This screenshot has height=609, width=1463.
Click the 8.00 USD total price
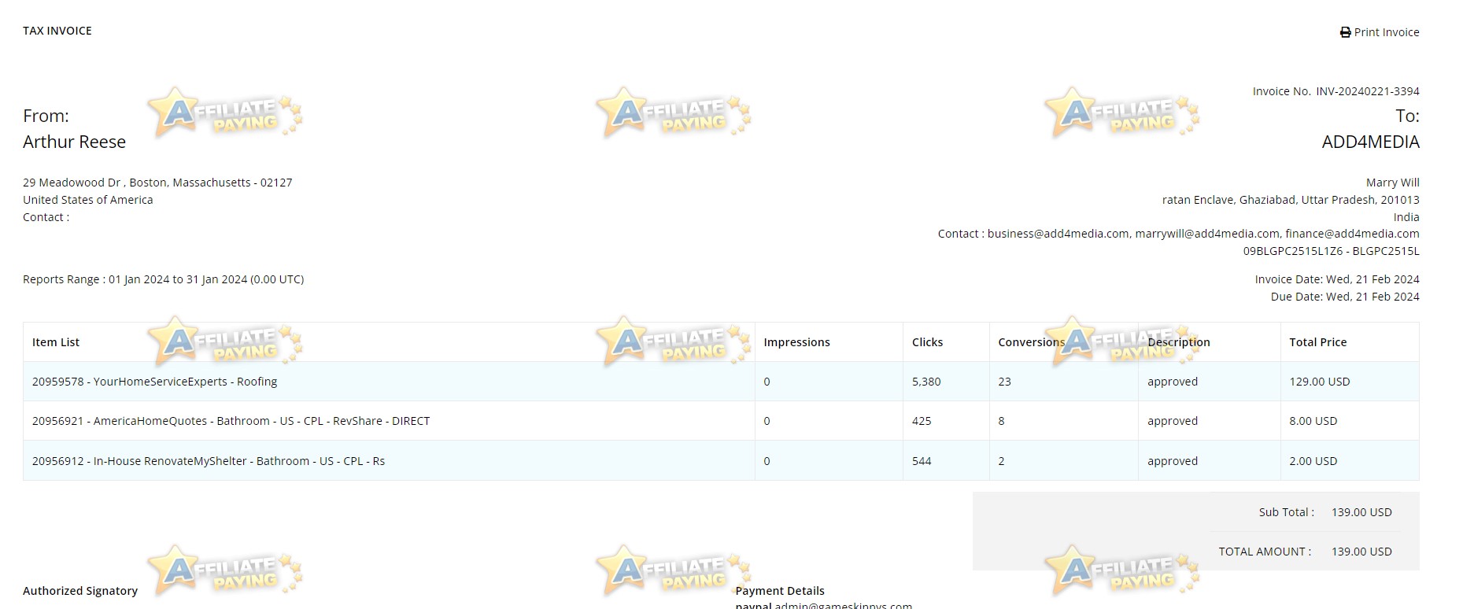[1313, 421]
